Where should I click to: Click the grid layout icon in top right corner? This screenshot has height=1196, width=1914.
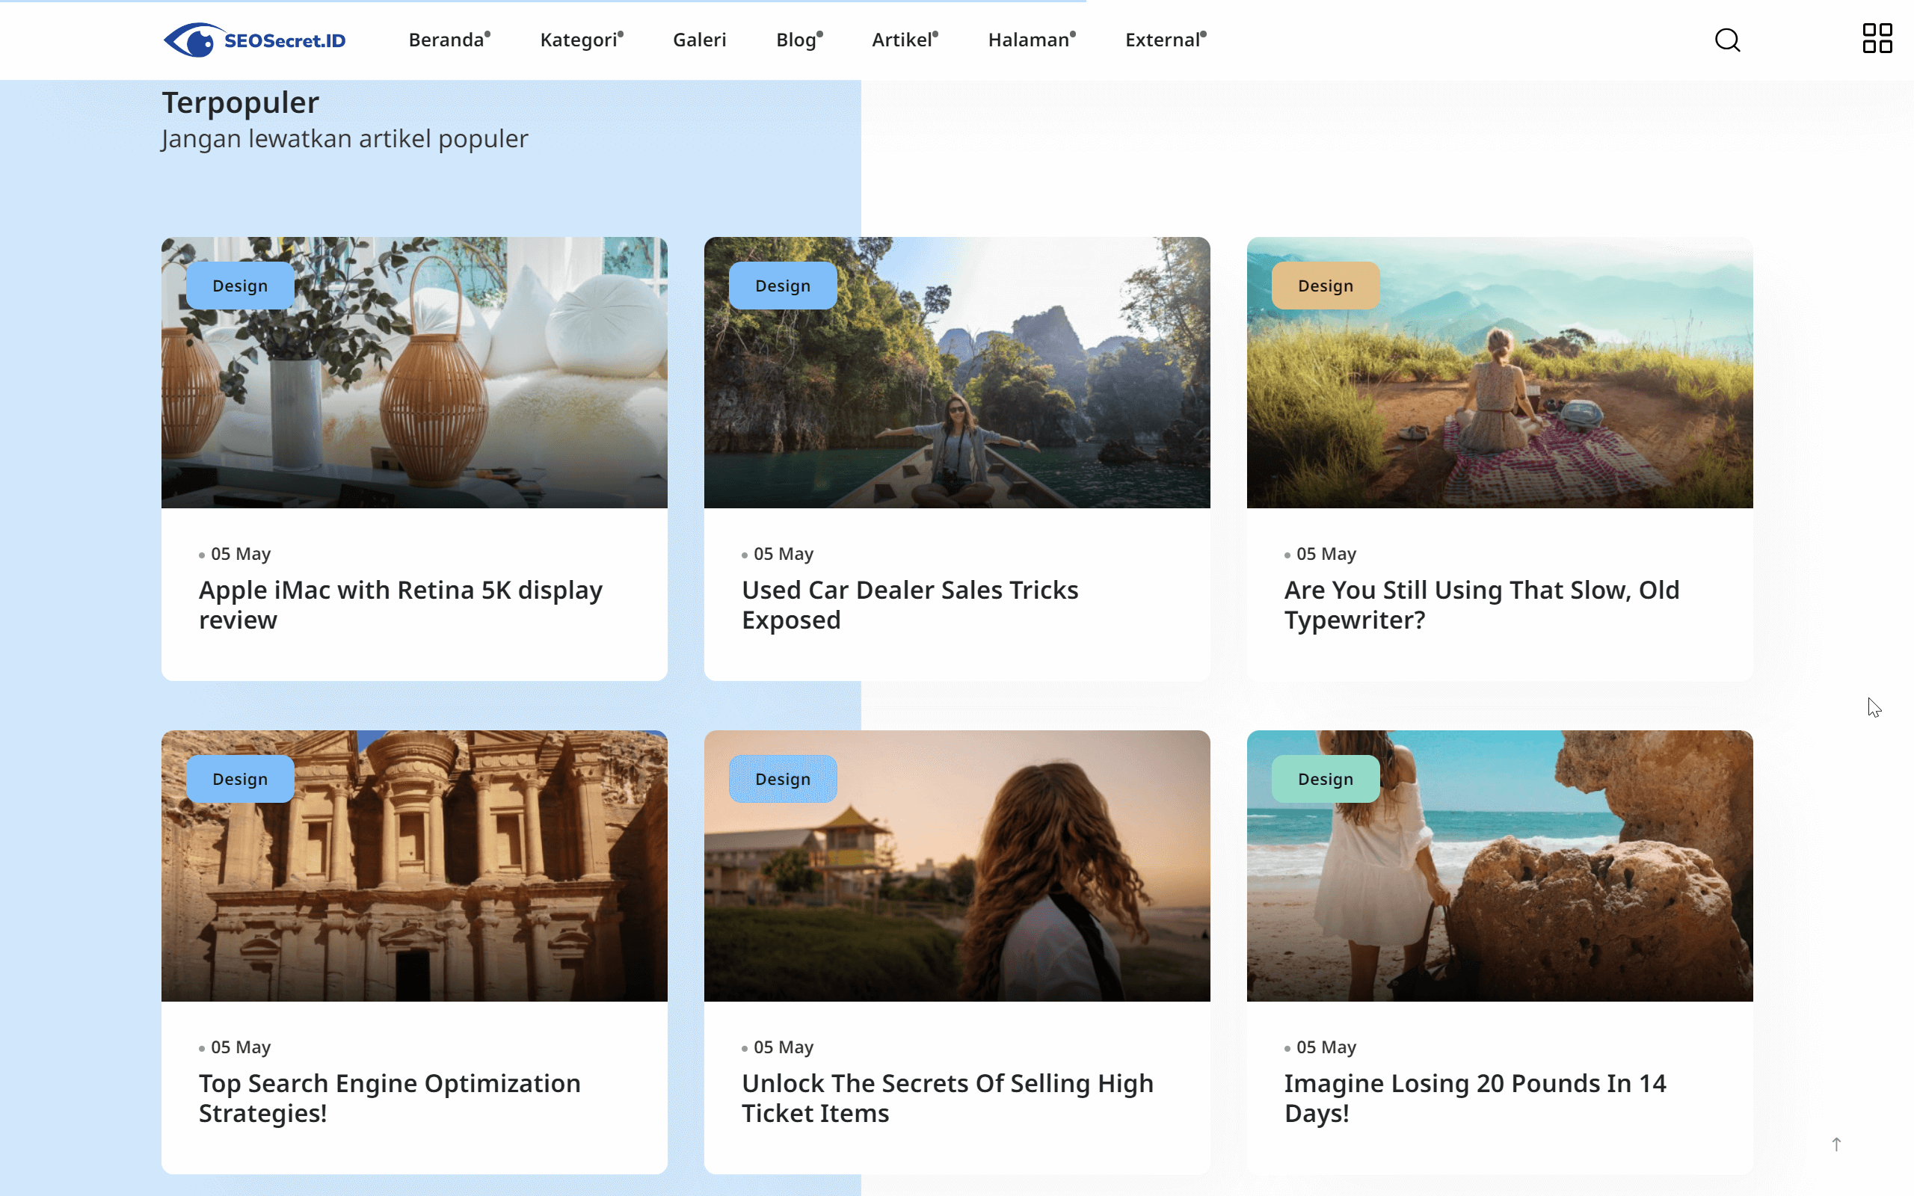tap(1877, 38)
